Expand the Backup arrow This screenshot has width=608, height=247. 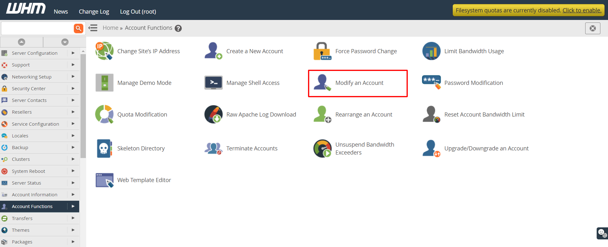[73, 147]
